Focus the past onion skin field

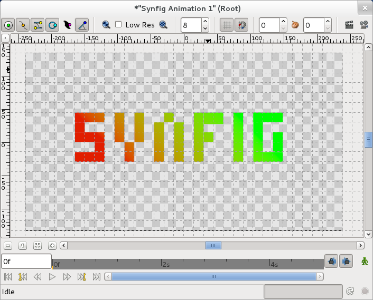pyautogui.click(x=269, y=25)
